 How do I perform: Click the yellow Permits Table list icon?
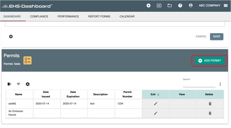(x=28, y=60)
